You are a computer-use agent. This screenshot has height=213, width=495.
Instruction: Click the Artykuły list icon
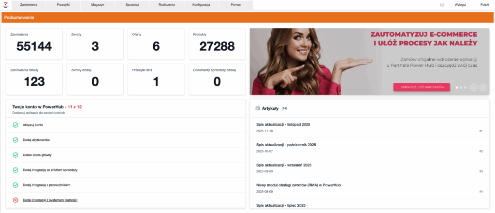[257, 108]
